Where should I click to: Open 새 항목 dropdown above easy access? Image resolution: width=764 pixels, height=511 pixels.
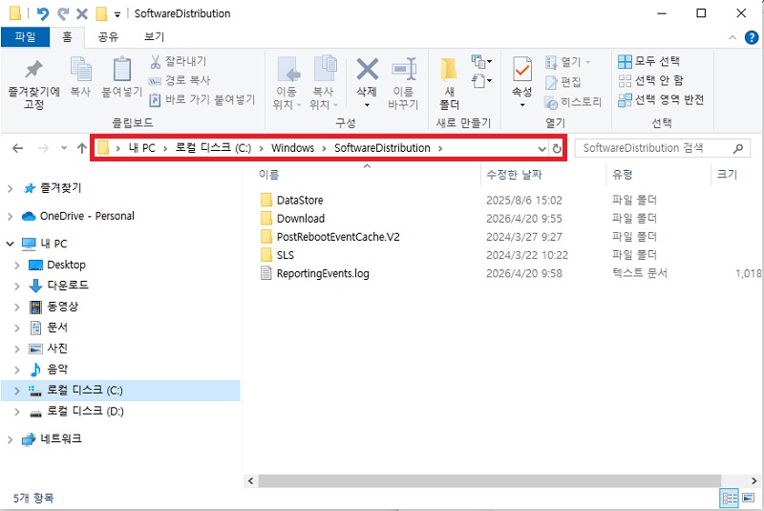click(481, 62)
